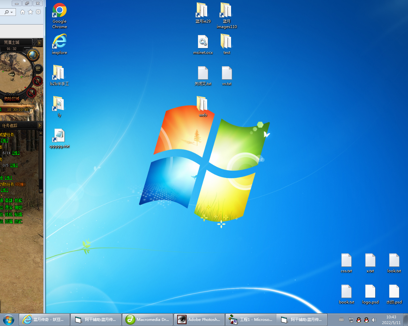Select the x.txt file icon
The image size is (408, 326).
tap(370, 263)
